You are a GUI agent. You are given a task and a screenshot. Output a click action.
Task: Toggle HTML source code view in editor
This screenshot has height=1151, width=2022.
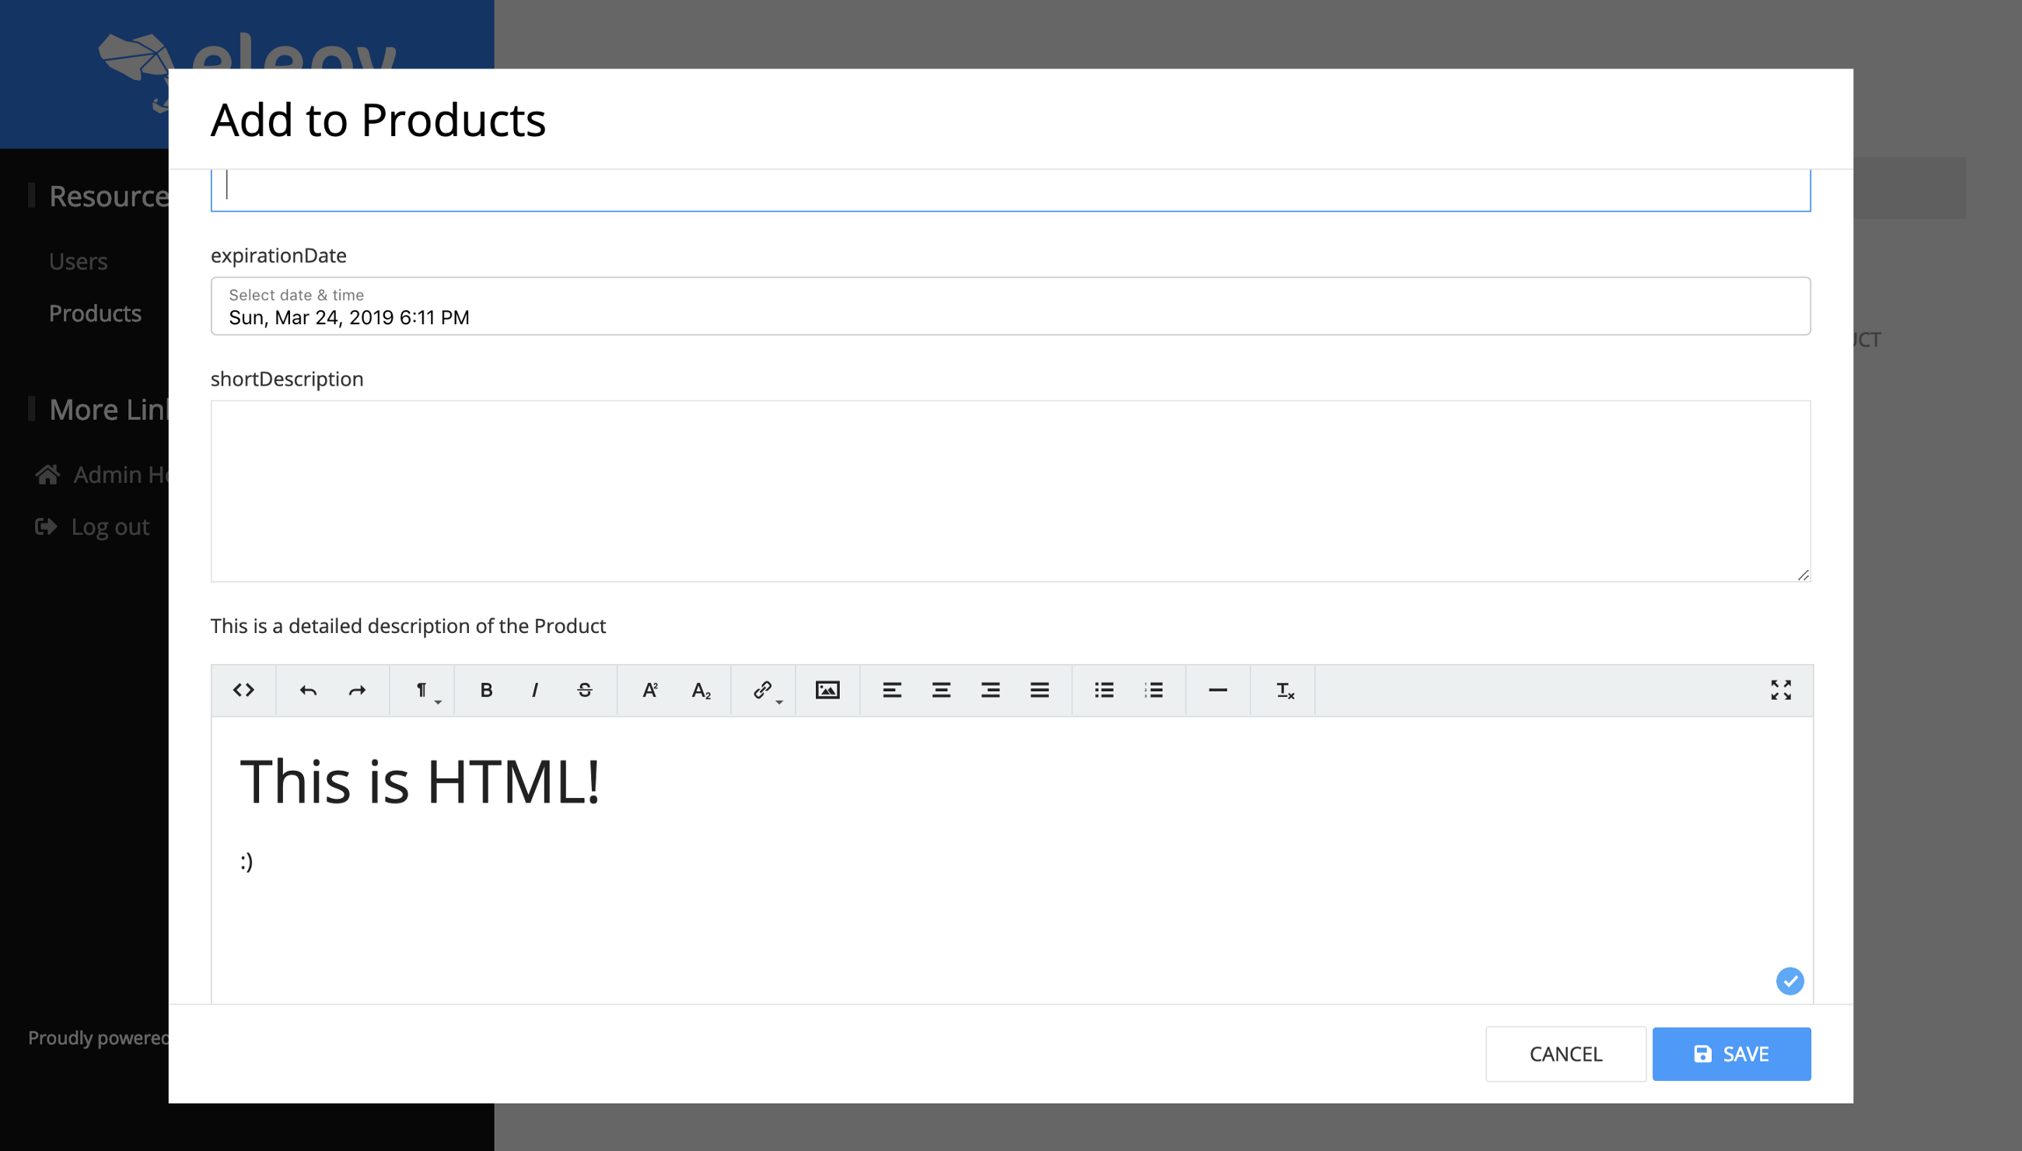[x=243, y=690]
